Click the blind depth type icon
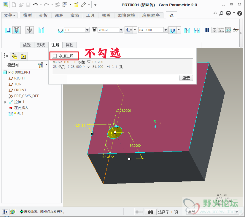The image size is (245, 217). coord(129,30)
